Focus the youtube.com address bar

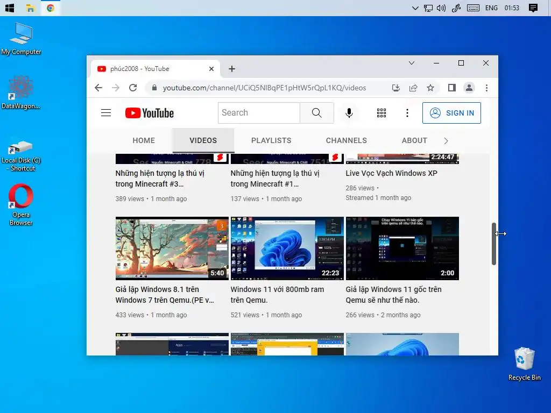tap(264, 88)
